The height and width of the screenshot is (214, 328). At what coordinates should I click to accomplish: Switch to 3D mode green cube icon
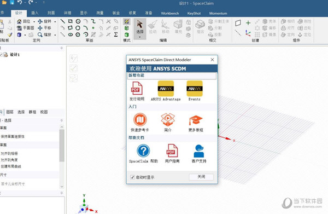127,34
